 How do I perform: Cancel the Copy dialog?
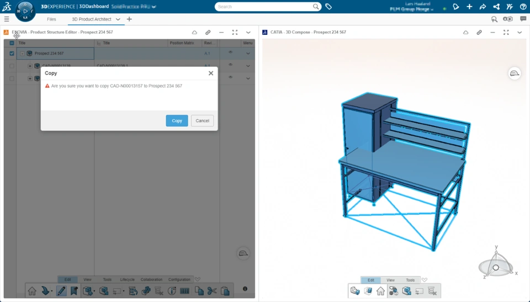[x=202, y=121]
